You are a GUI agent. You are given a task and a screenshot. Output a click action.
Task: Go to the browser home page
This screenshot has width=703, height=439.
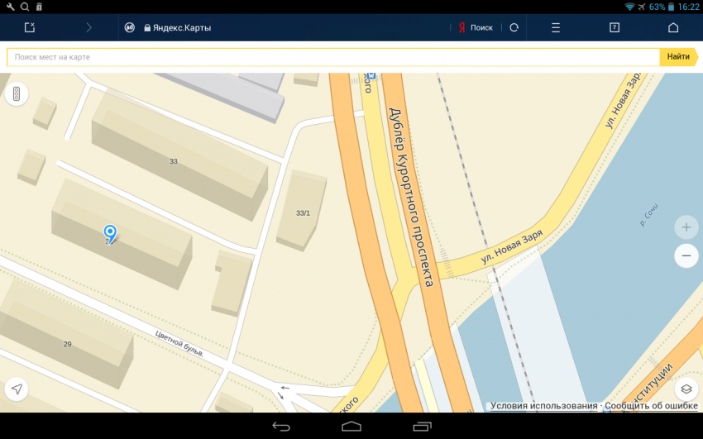(x=673, y=27)
